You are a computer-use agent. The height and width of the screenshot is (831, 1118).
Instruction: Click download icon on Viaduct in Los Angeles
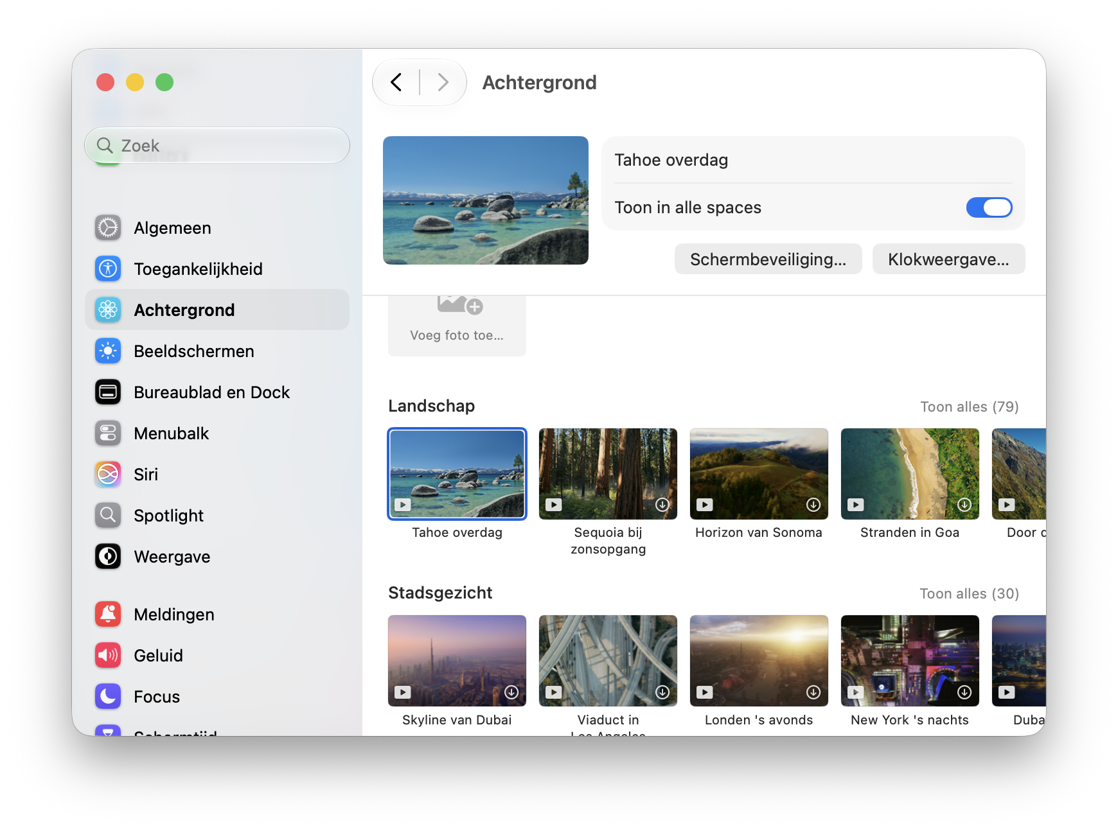[x=662, y=692]
